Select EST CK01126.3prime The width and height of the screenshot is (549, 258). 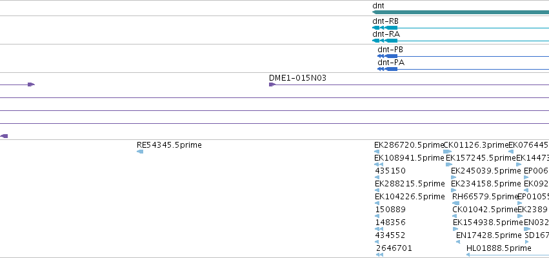[x=476, y=145]
